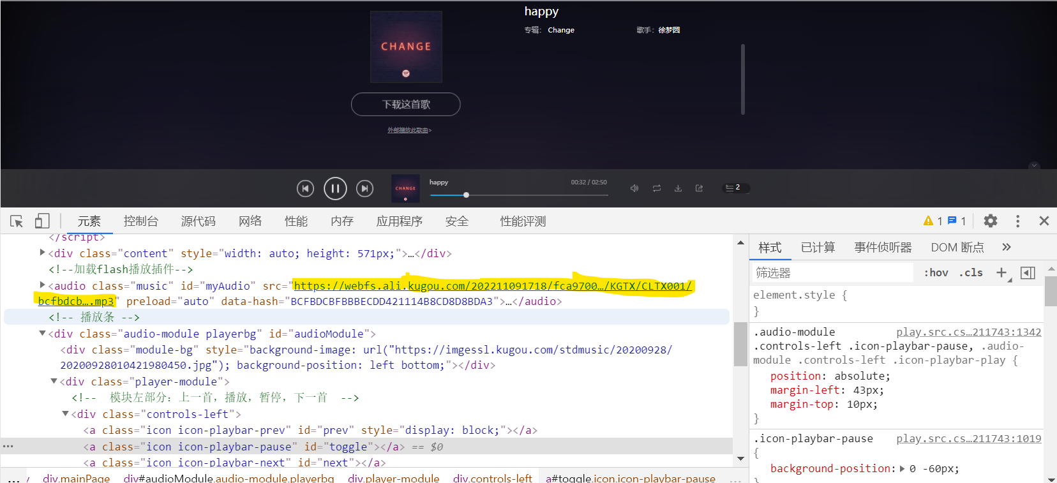This screenshot has width=1057, height=483.
Task: Switch to the 性能评测 tab
Action: click(523, 221)
